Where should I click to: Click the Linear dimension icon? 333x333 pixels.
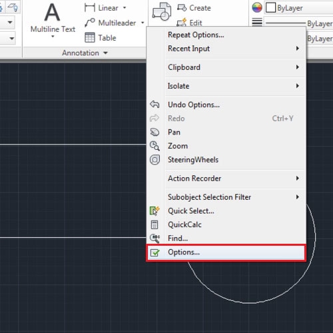(x=90, y=8)
